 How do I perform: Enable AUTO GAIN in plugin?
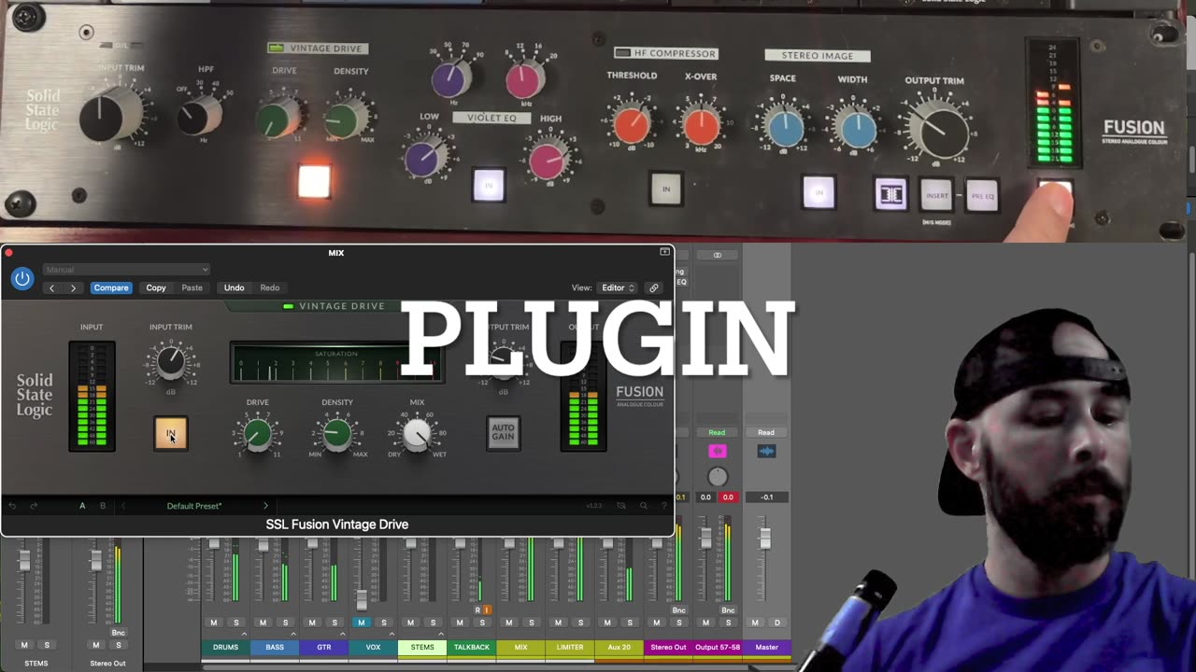(503, 433)
